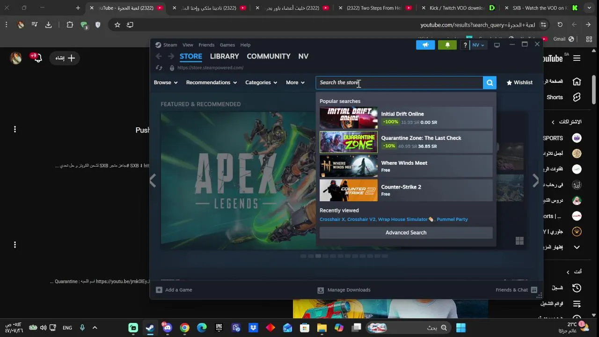Image resolution: width=599 pixels, height=337 pixels.
Task: Select Initial Drift Online search result
Action: pyautogui.click(x=406, y=118)
